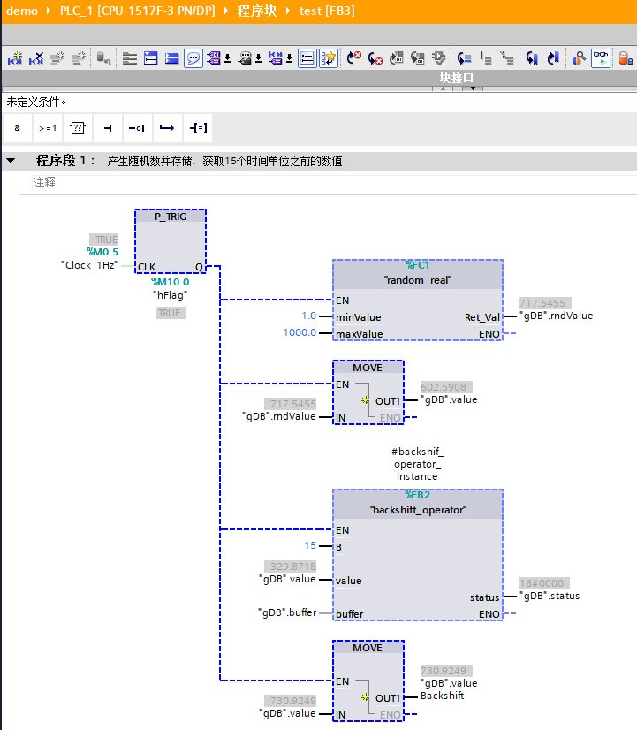
Task: Close all networks using toolbar icon
Action: [x=151, y=58]
